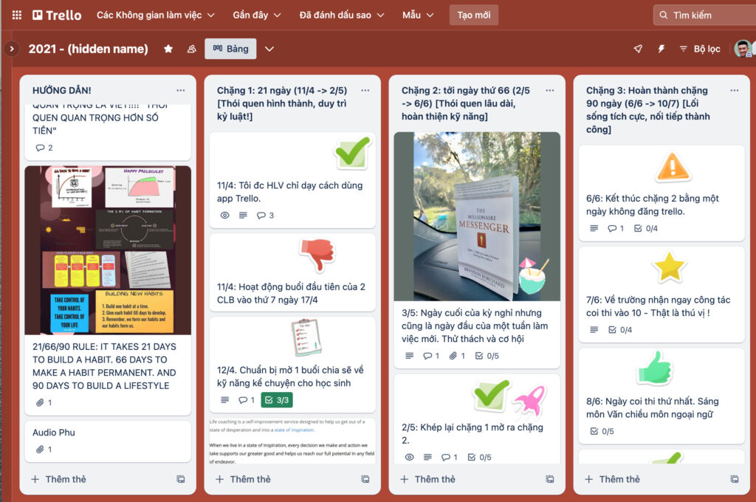Open Các Không gian làm việc dropdown
Screen dimensions: 756x502
(x=155, y=15)
